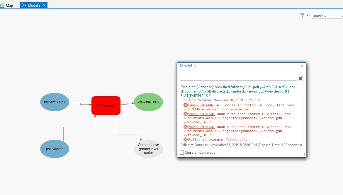
Task: Close the Model 3 tab
Action: [44, 5]
